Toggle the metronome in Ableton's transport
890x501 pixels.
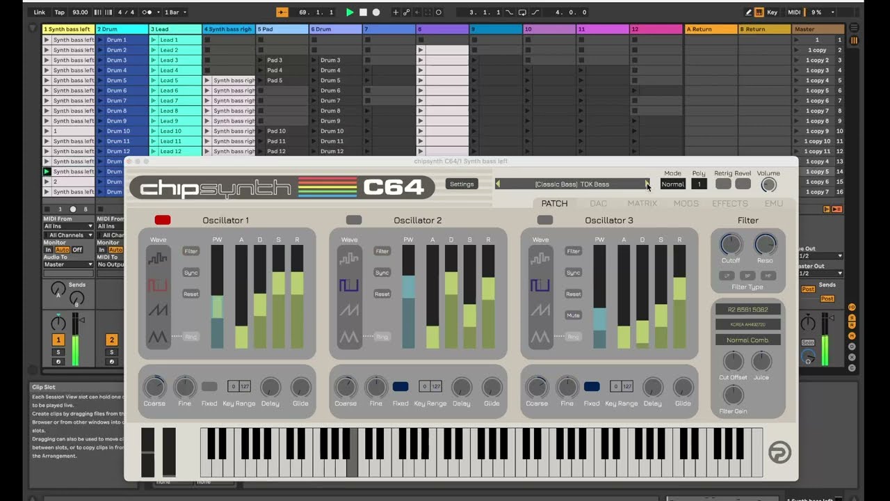[x=147, y=12]
